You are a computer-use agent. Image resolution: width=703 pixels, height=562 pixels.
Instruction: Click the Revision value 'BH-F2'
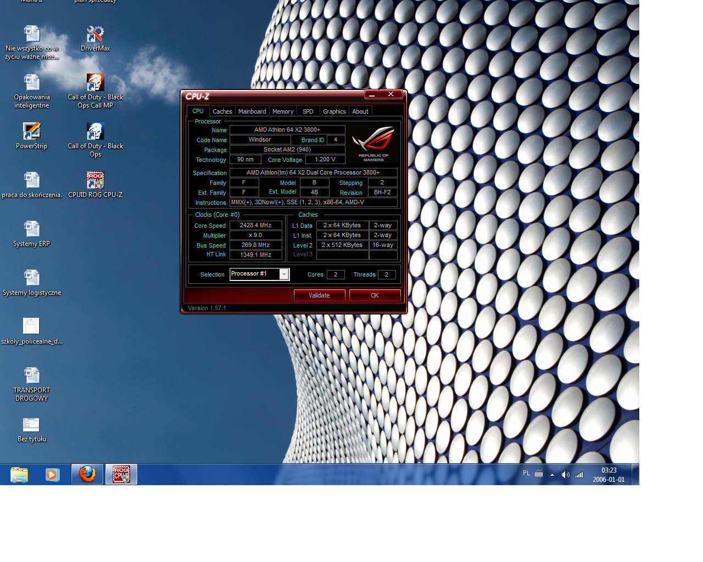(382, 192)
